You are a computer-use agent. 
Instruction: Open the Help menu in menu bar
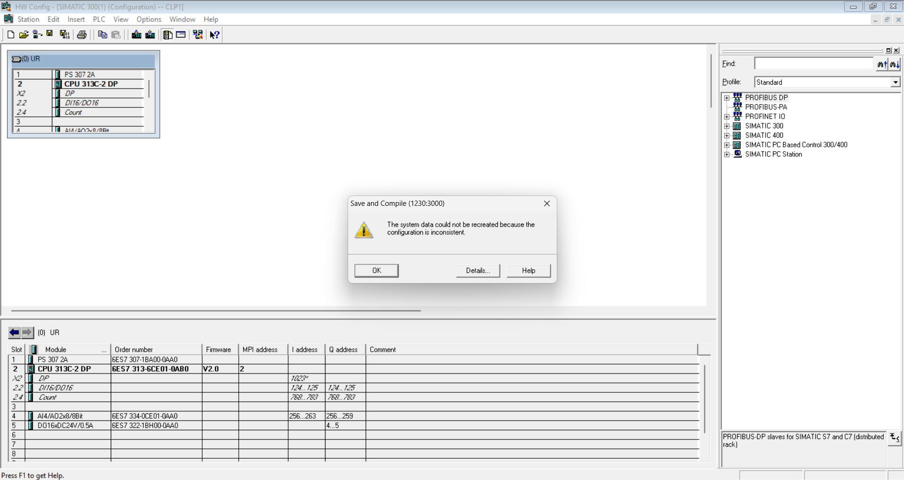pos(211,19)
